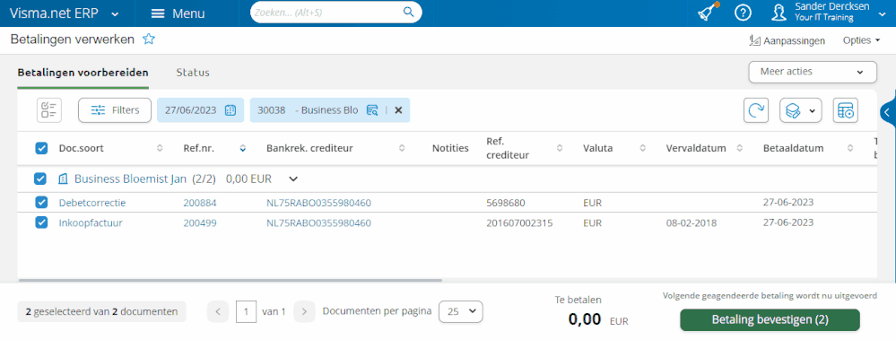This screenshot has width=896, height=340.
Task: Open the Opties dropdown
Action: pos(861,40)
